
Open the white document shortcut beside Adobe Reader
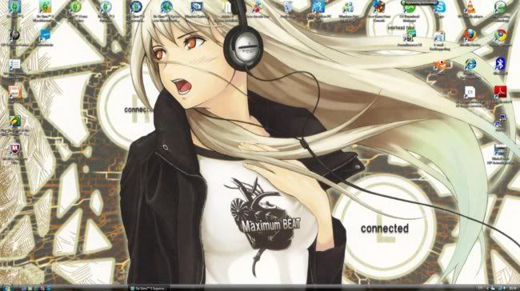[x=470, y=96]
